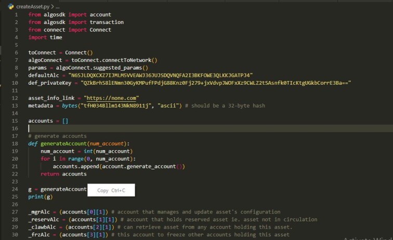This screenshot has width=393, height=240.
Task: Click 'asset_info_link' variable on line 12
Action: click(x=51, y=98)
